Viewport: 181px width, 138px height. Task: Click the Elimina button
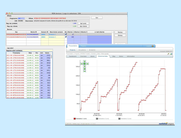[x=120, y=36]
